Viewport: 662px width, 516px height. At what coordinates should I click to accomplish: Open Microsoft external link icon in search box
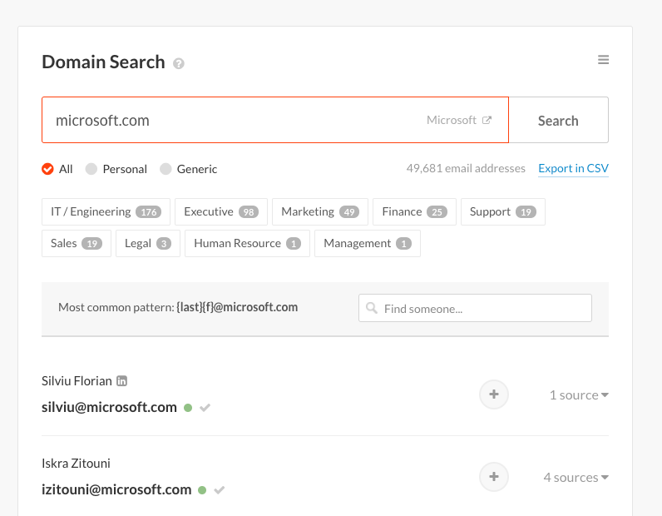pos(487,120)
